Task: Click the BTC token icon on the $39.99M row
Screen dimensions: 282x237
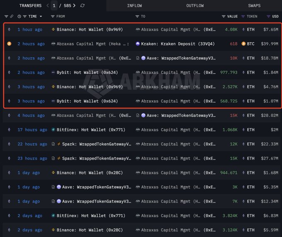Action: (243, 44)
